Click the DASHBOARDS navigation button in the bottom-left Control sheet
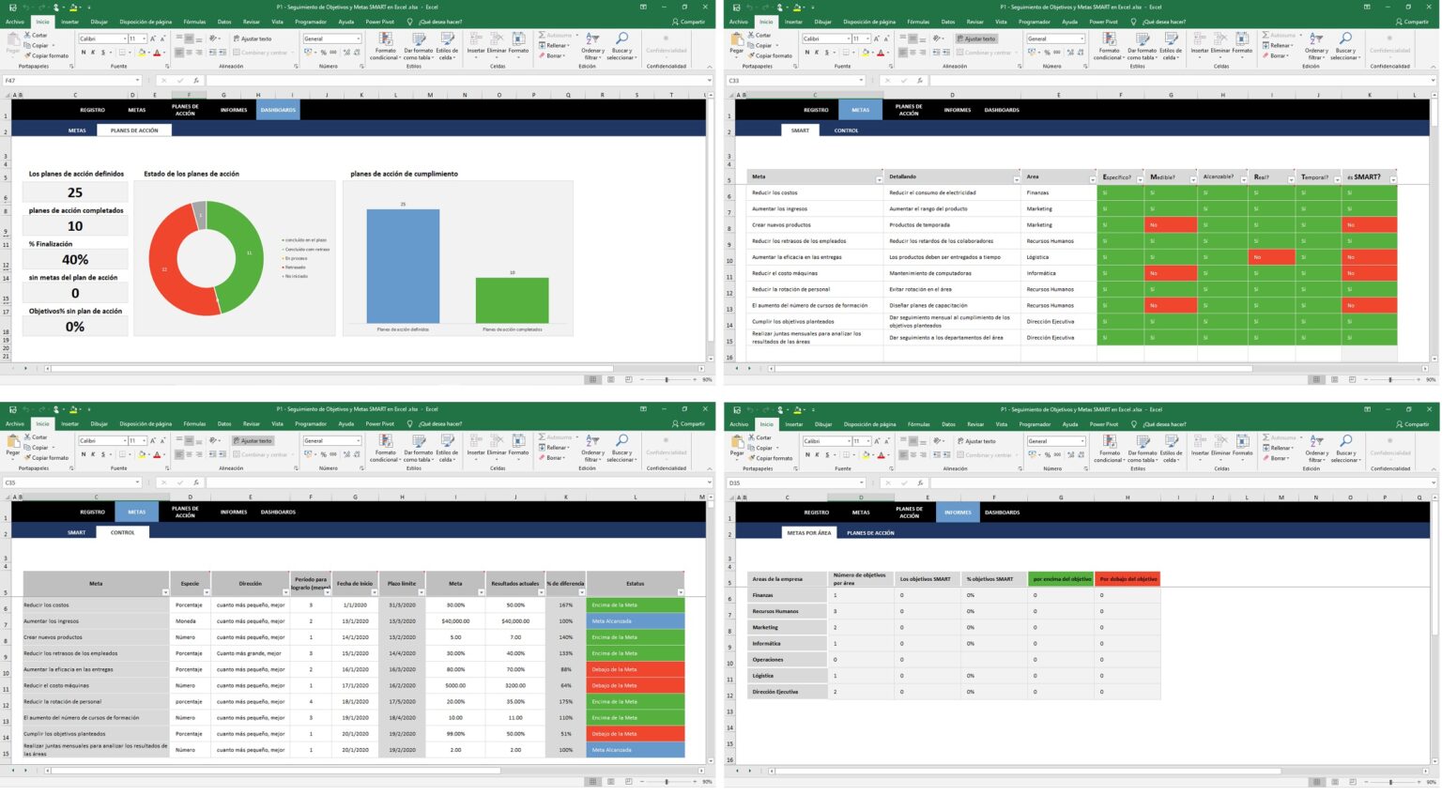1442x796 pixels. [x=278, y=512]
